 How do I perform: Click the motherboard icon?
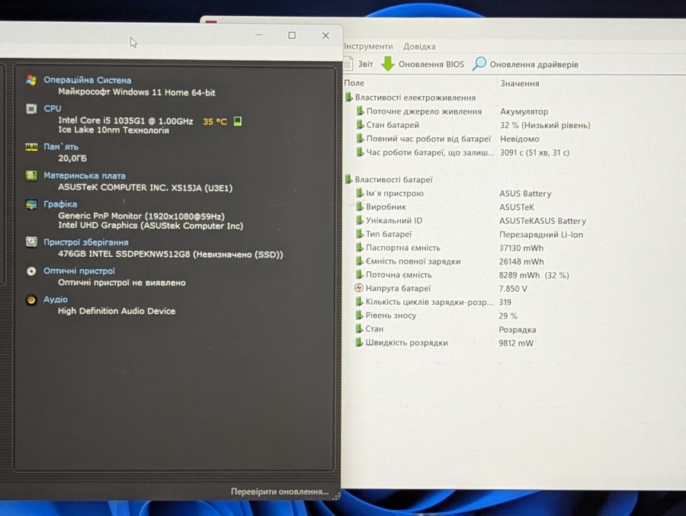(x=31, y=175)
